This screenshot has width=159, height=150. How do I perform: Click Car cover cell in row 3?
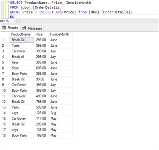tap(22, 51)
